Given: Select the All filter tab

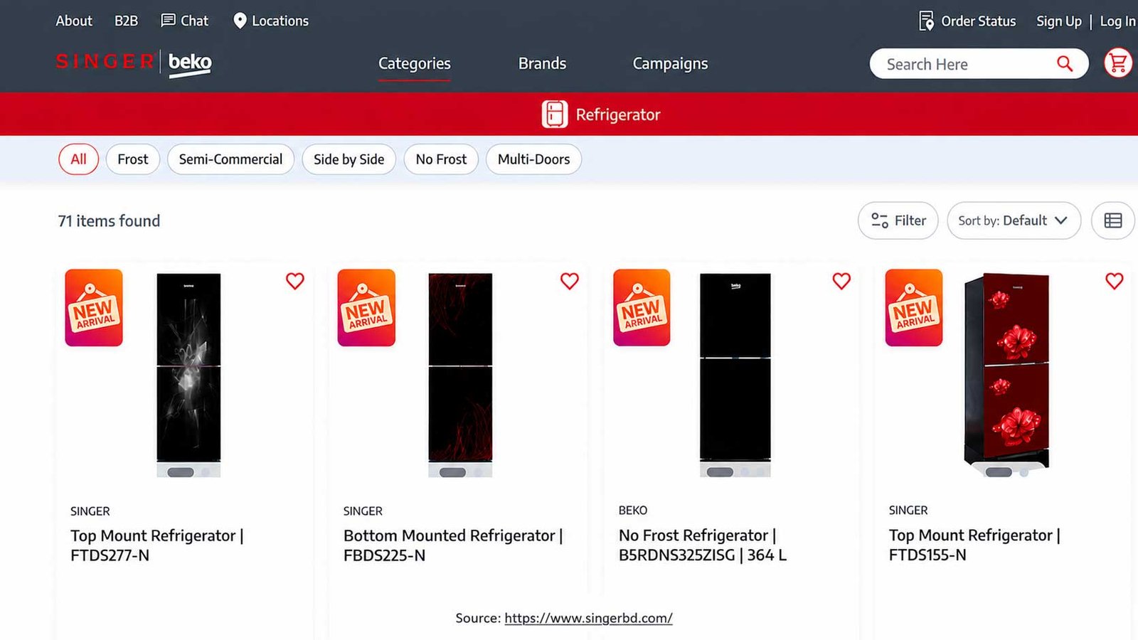Looking at the screenshot, I should tap(78, 159).
